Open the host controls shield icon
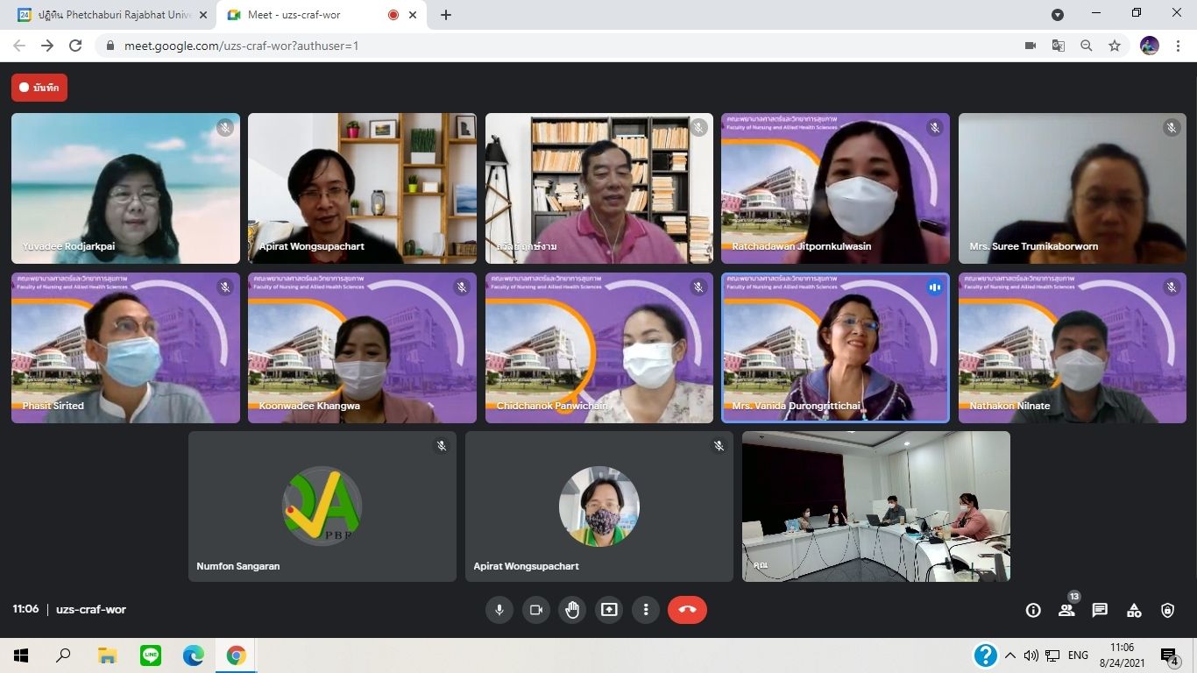This screenshot has height=673, width=1197. 1167,611
